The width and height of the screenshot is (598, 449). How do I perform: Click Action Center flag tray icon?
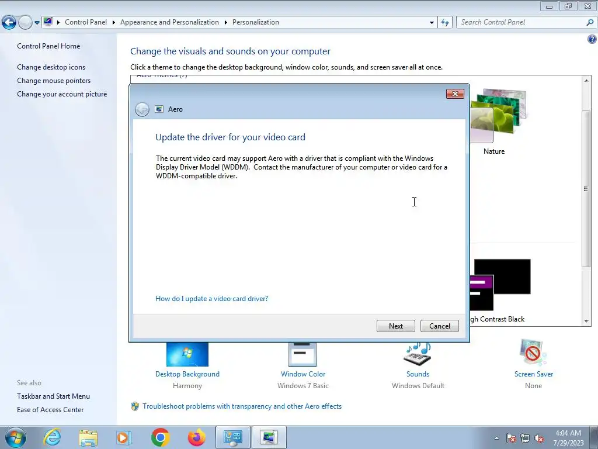511,438
